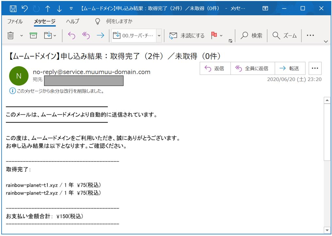This screenshot has width=332, height=236.
Task: Click the お支払い金額合計 ¥150 line
Action: click(x=44, y=216)
